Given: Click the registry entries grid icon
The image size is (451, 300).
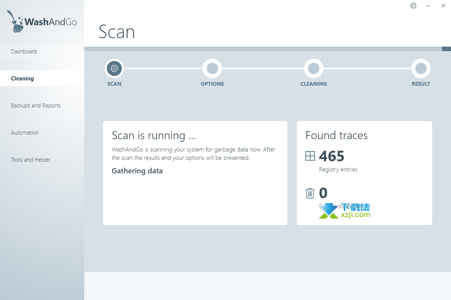Looking at the screenshot, I should click(310, 156).
